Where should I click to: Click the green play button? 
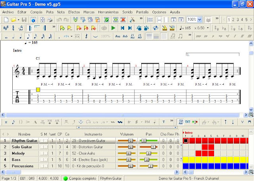[113, 28]
